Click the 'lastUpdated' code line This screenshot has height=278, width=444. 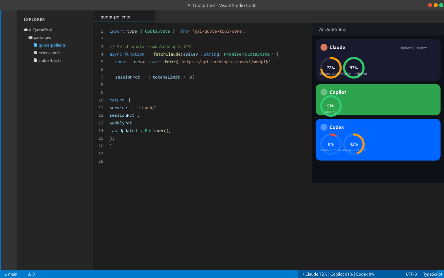tap(140, 131)
